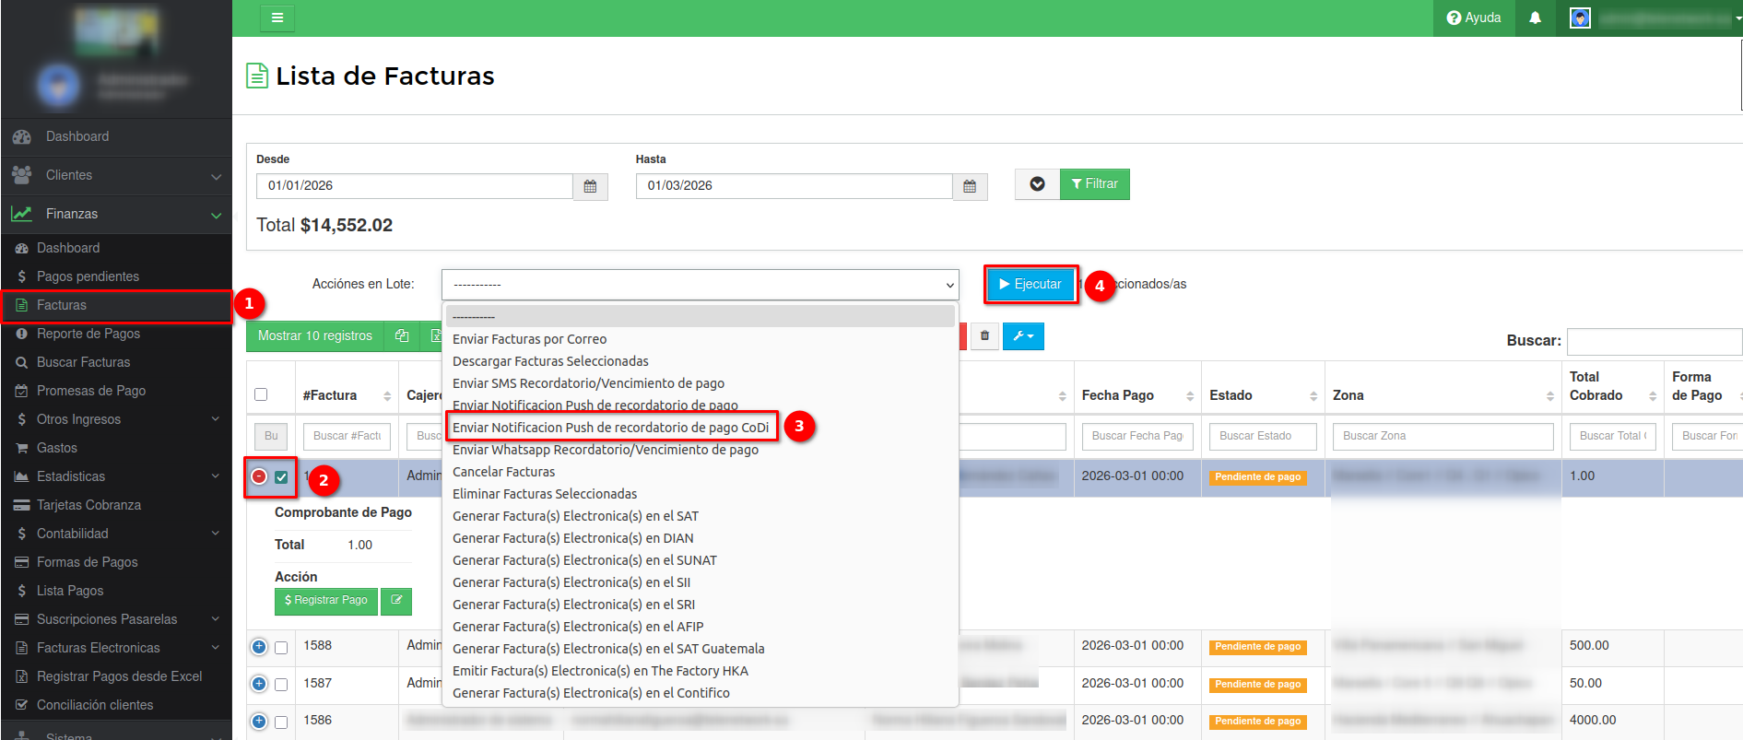1743x740 pixels.
Task: Click the green Filtrar button
Action: click(1094, 184)
